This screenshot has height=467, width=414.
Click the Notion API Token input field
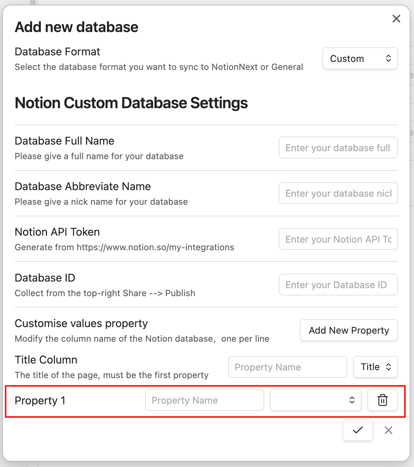[x=338, y=239]
